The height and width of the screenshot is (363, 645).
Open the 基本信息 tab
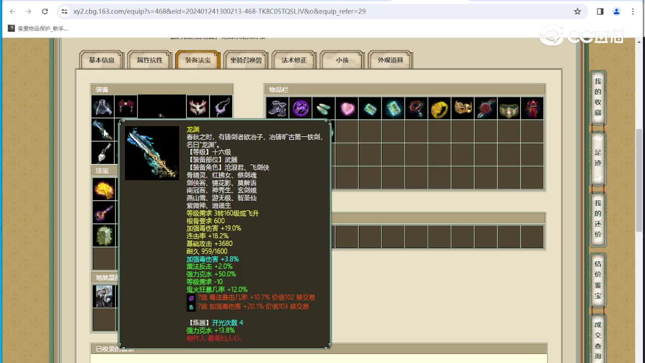(102, 60)
